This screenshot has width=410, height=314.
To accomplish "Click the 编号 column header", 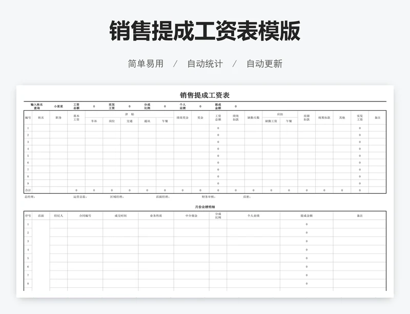I will [28, 118].
